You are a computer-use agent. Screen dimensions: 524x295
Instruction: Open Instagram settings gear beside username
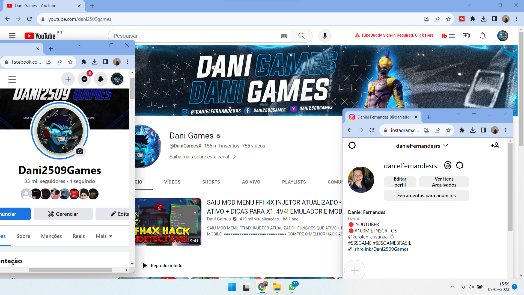pyautogui.click(x=460, y=165)
